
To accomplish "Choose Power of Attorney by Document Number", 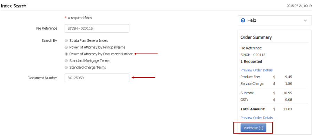I will click(x=66, y=54).
